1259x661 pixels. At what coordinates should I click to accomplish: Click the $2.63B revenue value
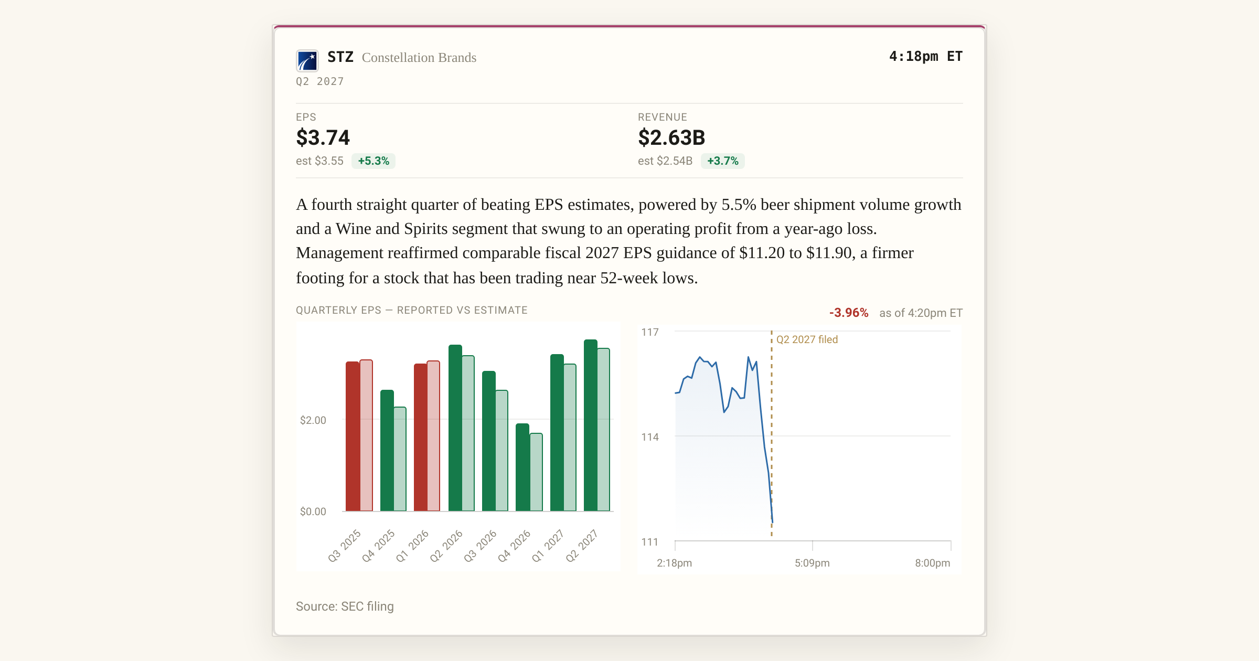671,137
